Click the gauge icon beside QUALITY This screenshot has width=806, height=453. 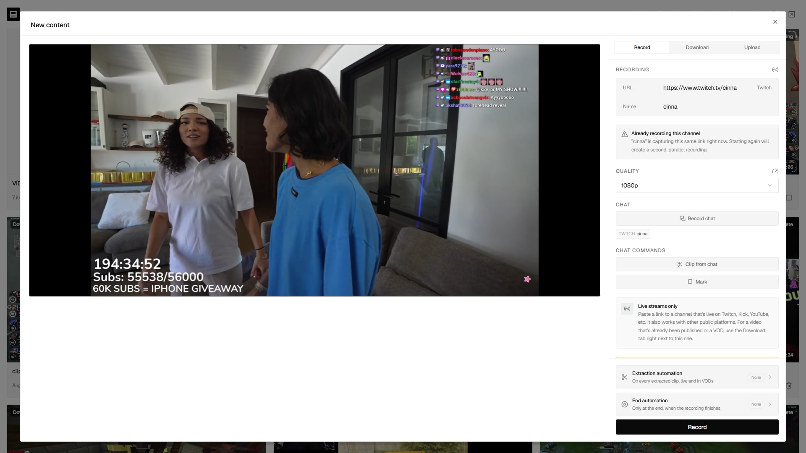[775, 171]
